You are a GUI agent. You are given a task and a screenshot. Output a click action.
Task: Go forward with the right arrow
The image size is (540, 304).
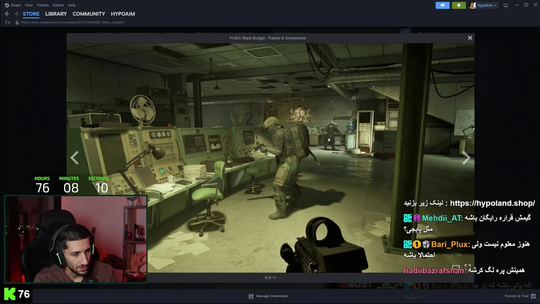click(16, 14)
